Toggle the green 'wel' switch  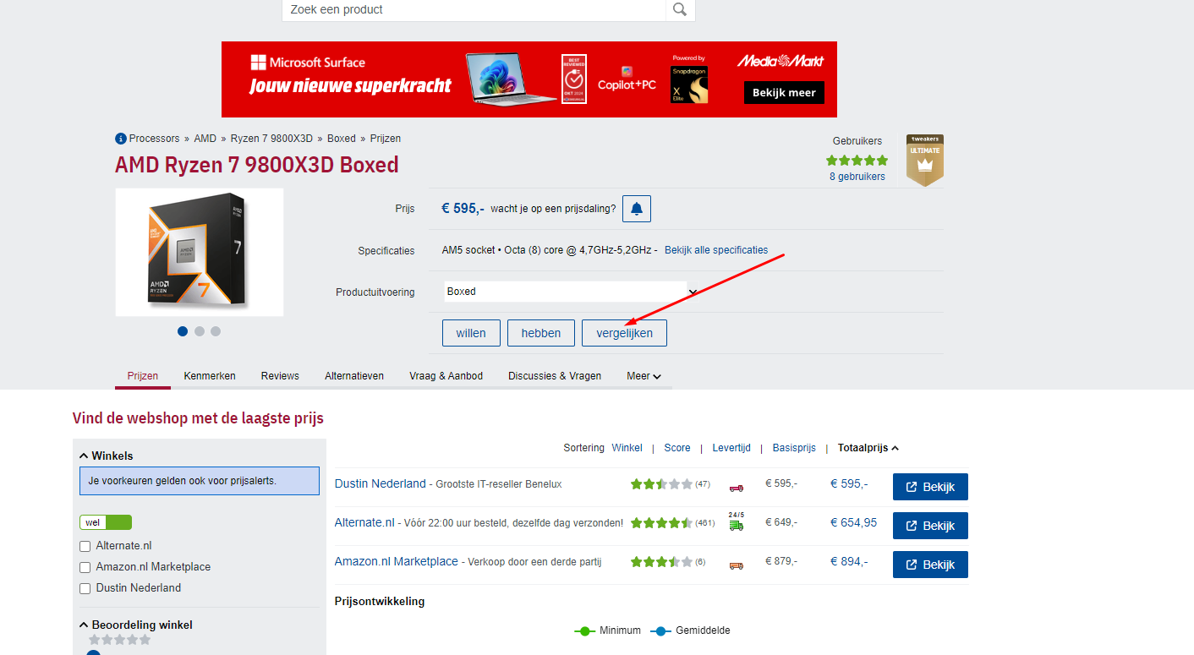(106, 522)
